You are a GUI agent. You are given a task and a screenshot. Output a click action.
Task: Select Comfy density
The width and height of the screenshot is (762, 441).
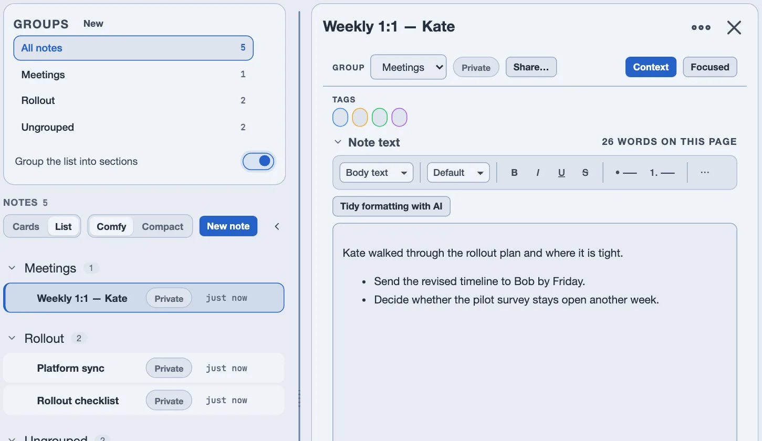coord(111,226)
